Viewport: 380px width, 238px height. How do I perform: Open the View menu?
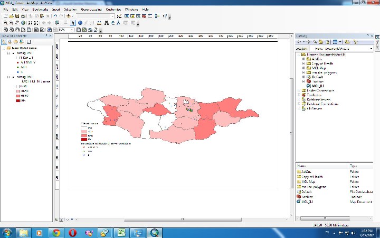(x=25, y=9)
